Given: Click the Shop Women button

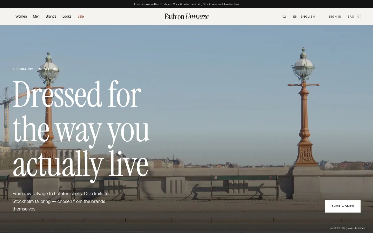Looking at the screenshot, I should pyautogui.click(x=343, y=206).
